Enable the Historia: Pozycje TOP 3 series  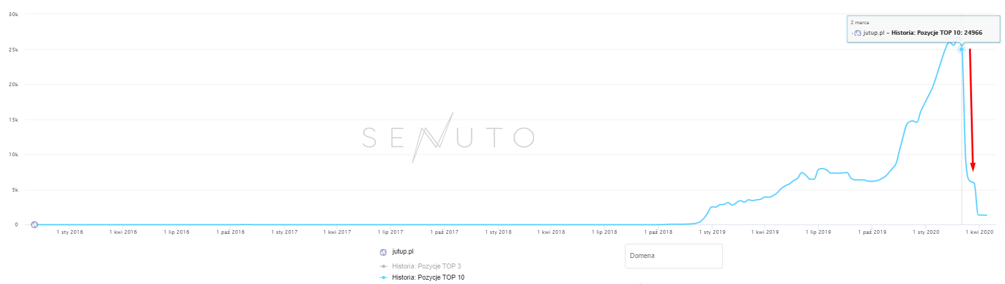tap(426, 266)
